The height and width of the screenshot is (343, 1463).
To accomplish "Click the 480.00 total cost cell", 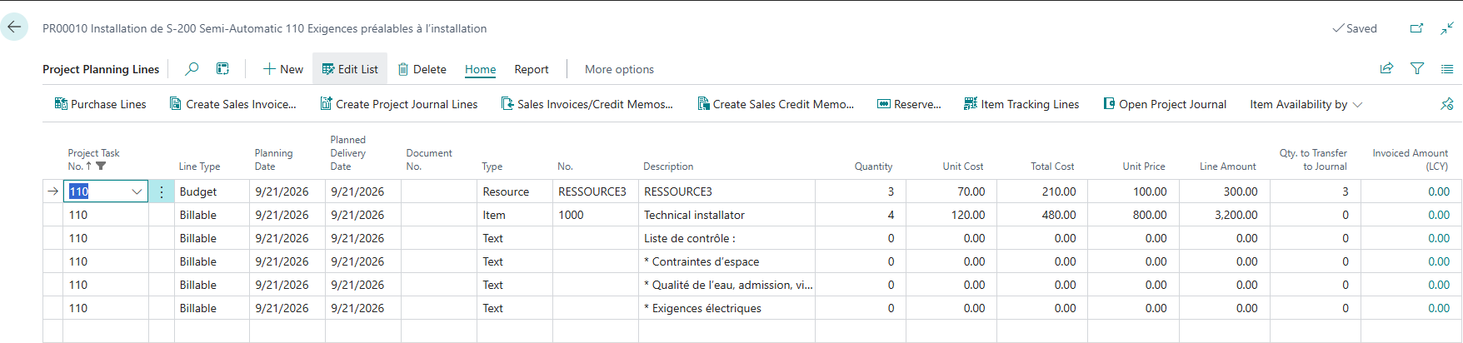I will 1042,215.
